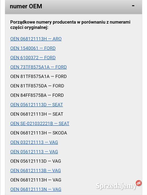
Task: Select OEN 068121113H — VAG entry
Action: pyautogui.click(x=36, y=180)
